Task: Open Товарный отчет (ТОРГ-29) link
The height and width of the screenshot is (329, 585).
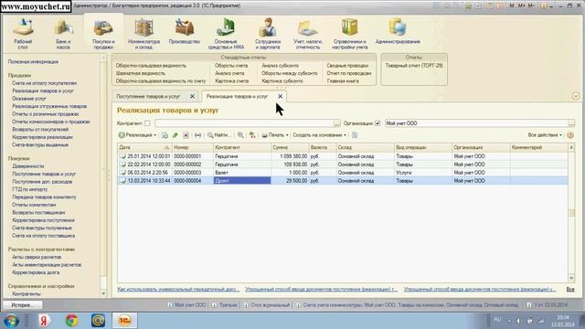Action: coord(414,66)
